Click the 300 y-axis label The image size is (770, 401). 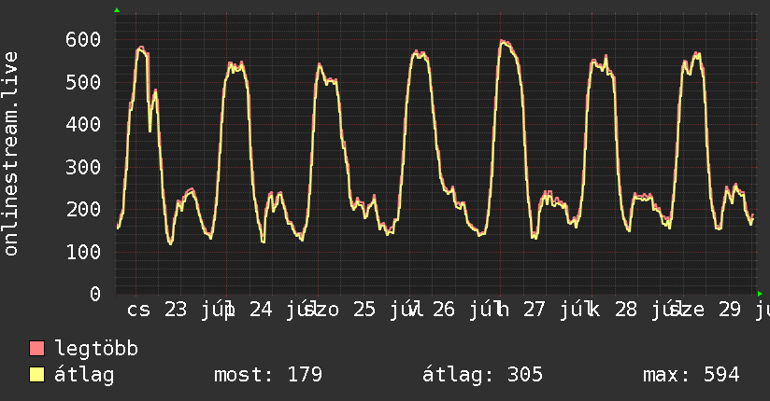[x=83, y=167]
